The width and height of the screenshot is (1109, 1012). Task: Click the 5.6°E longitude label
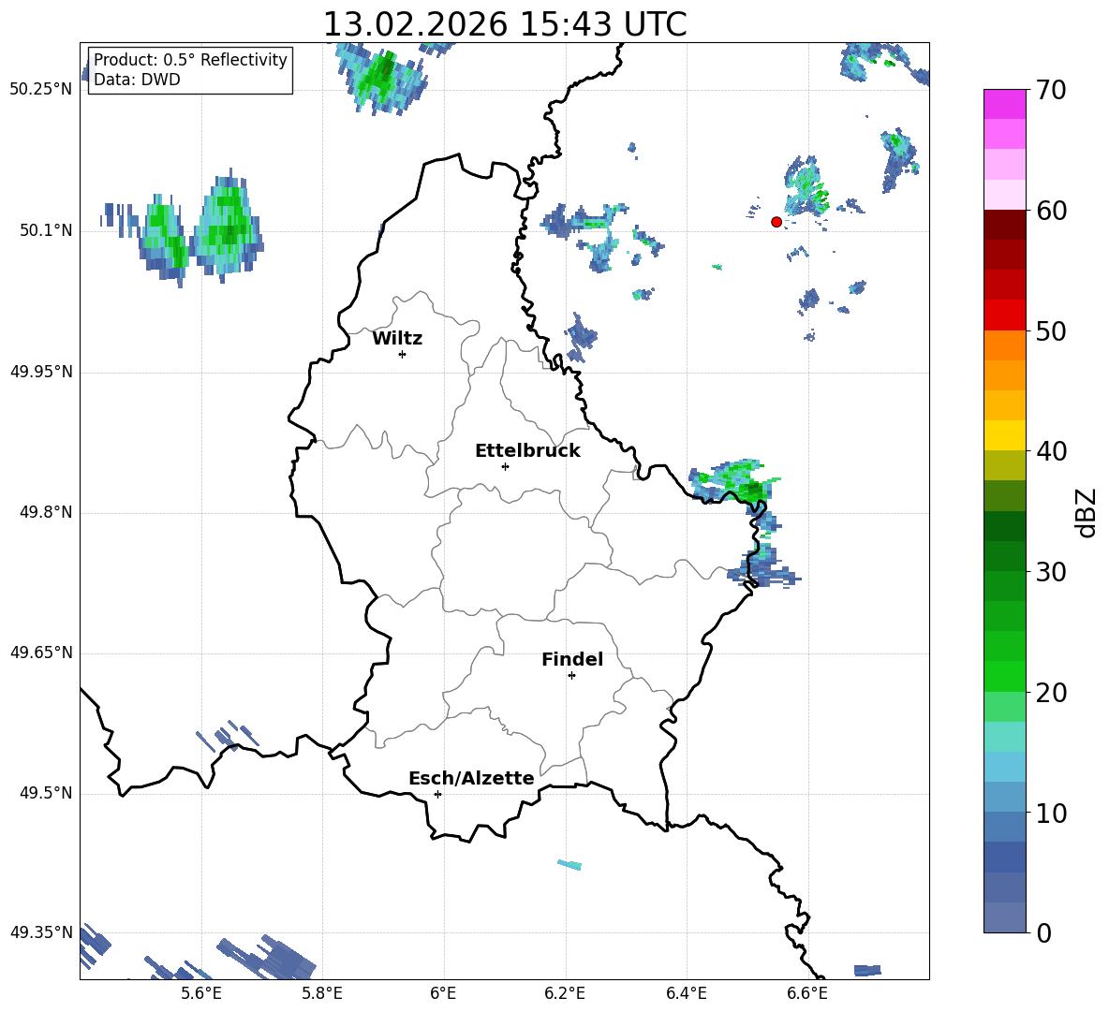[x=201, y=993]
